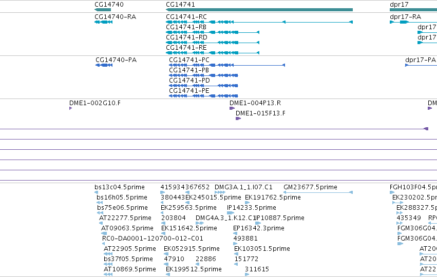The image size is (437, 277).
Task: Click the bs16h05.5prime EST
Action: [122, 197]
